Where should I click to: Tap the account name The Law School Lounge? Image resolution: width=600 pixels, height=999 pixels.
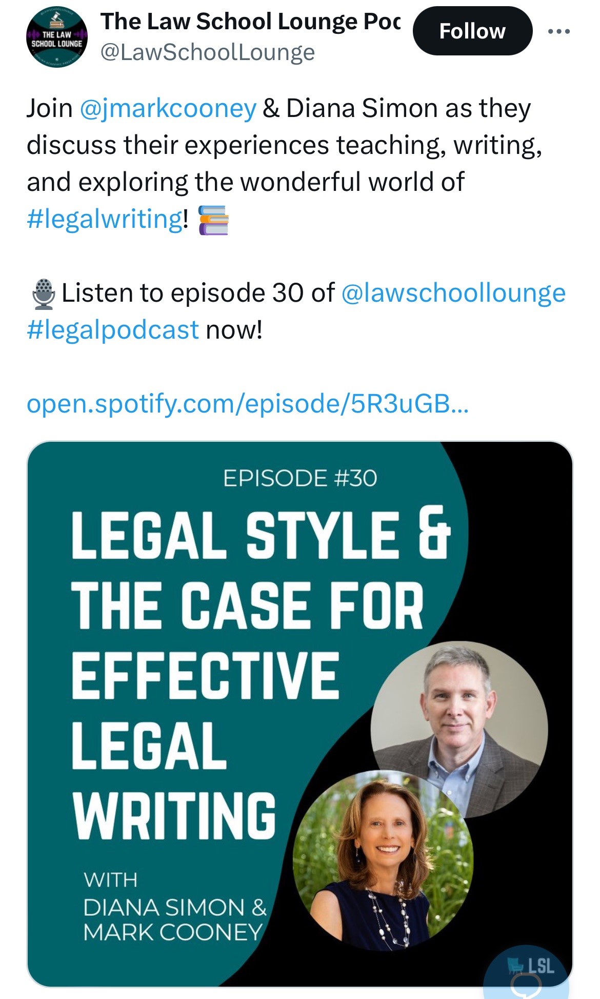250,22
